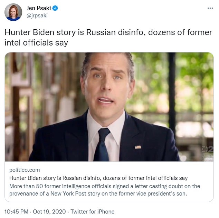Screen dimensions: 219x218
Task: Open the 'Twitter for iPhone' source link
Action: (x=93, y=211)
